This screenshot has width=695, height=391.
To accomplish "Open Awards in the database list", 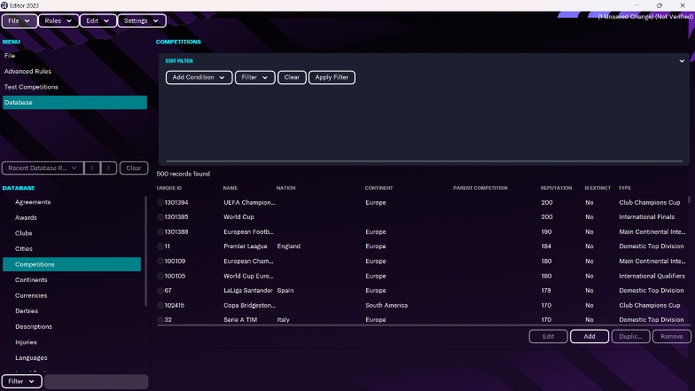I will point(72,218).
